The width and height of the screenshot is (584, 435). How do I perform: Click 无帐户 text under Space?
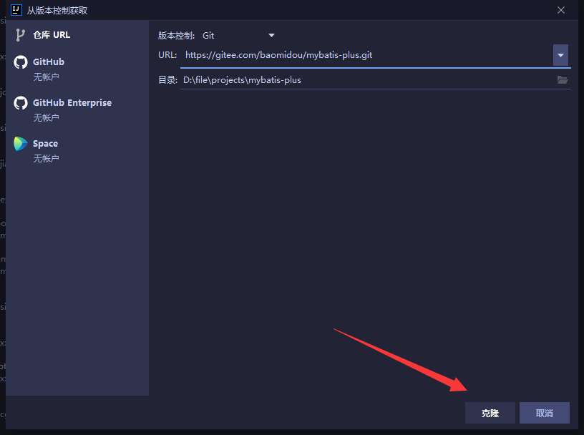pyautogui.click(x=46, y=158)
